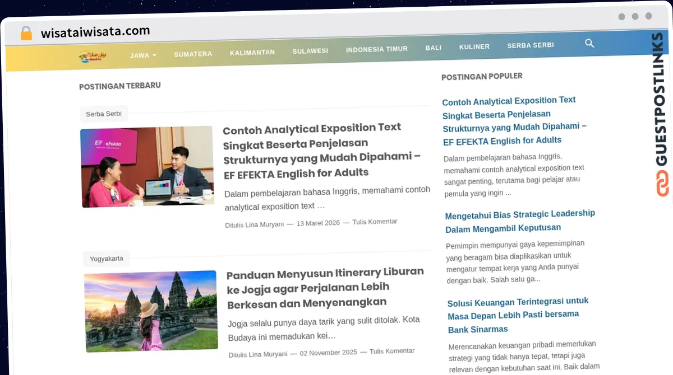The image size is (673, 375).
Task: Click the date 02 November 2025
Action: (328, 353)
